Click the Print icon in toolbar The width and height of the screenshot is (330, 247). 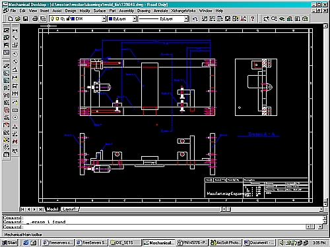(x=35, y=19)
